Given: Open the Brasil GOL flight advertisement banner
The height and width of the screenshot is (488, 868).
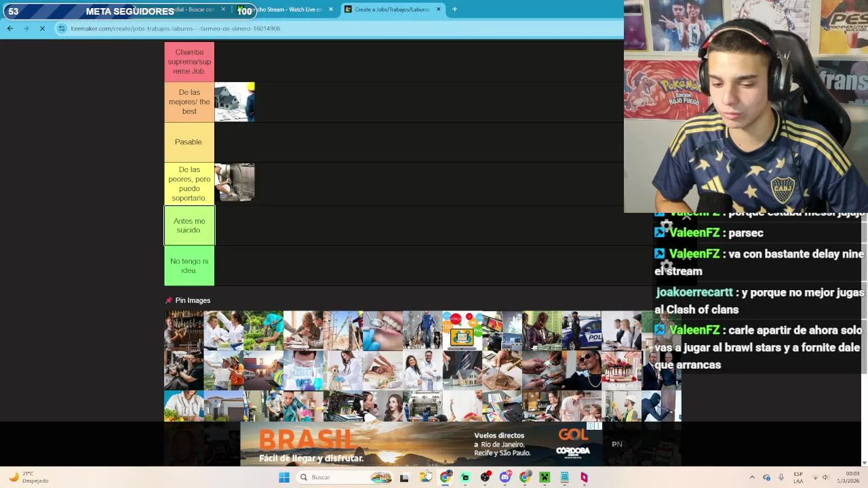Looking at the screenshot, I should click(421, 444).
